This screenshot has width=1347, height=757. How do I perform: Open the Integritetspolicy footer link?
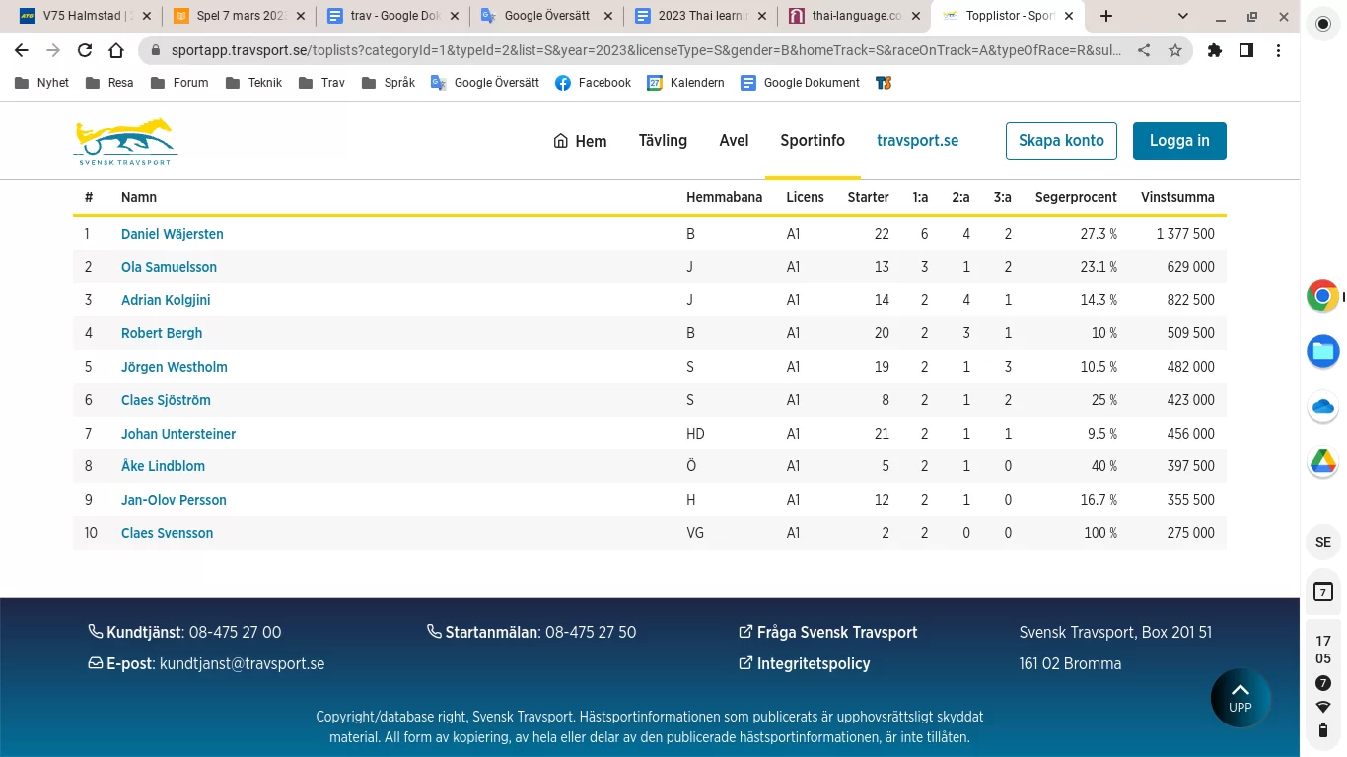pyautogui.click(x=813, y=664)
